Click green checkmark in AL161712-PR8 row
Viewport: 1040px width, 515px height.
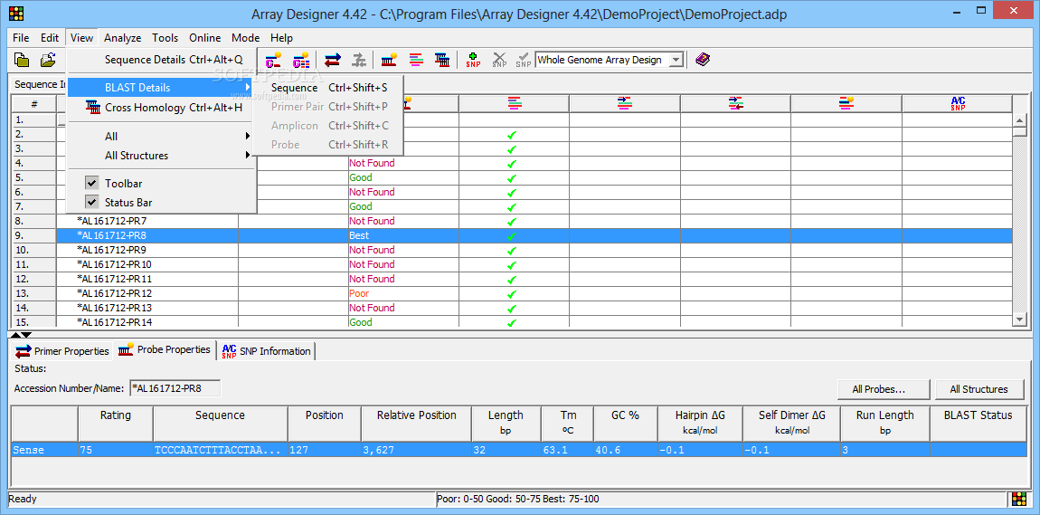click(511, 235)
